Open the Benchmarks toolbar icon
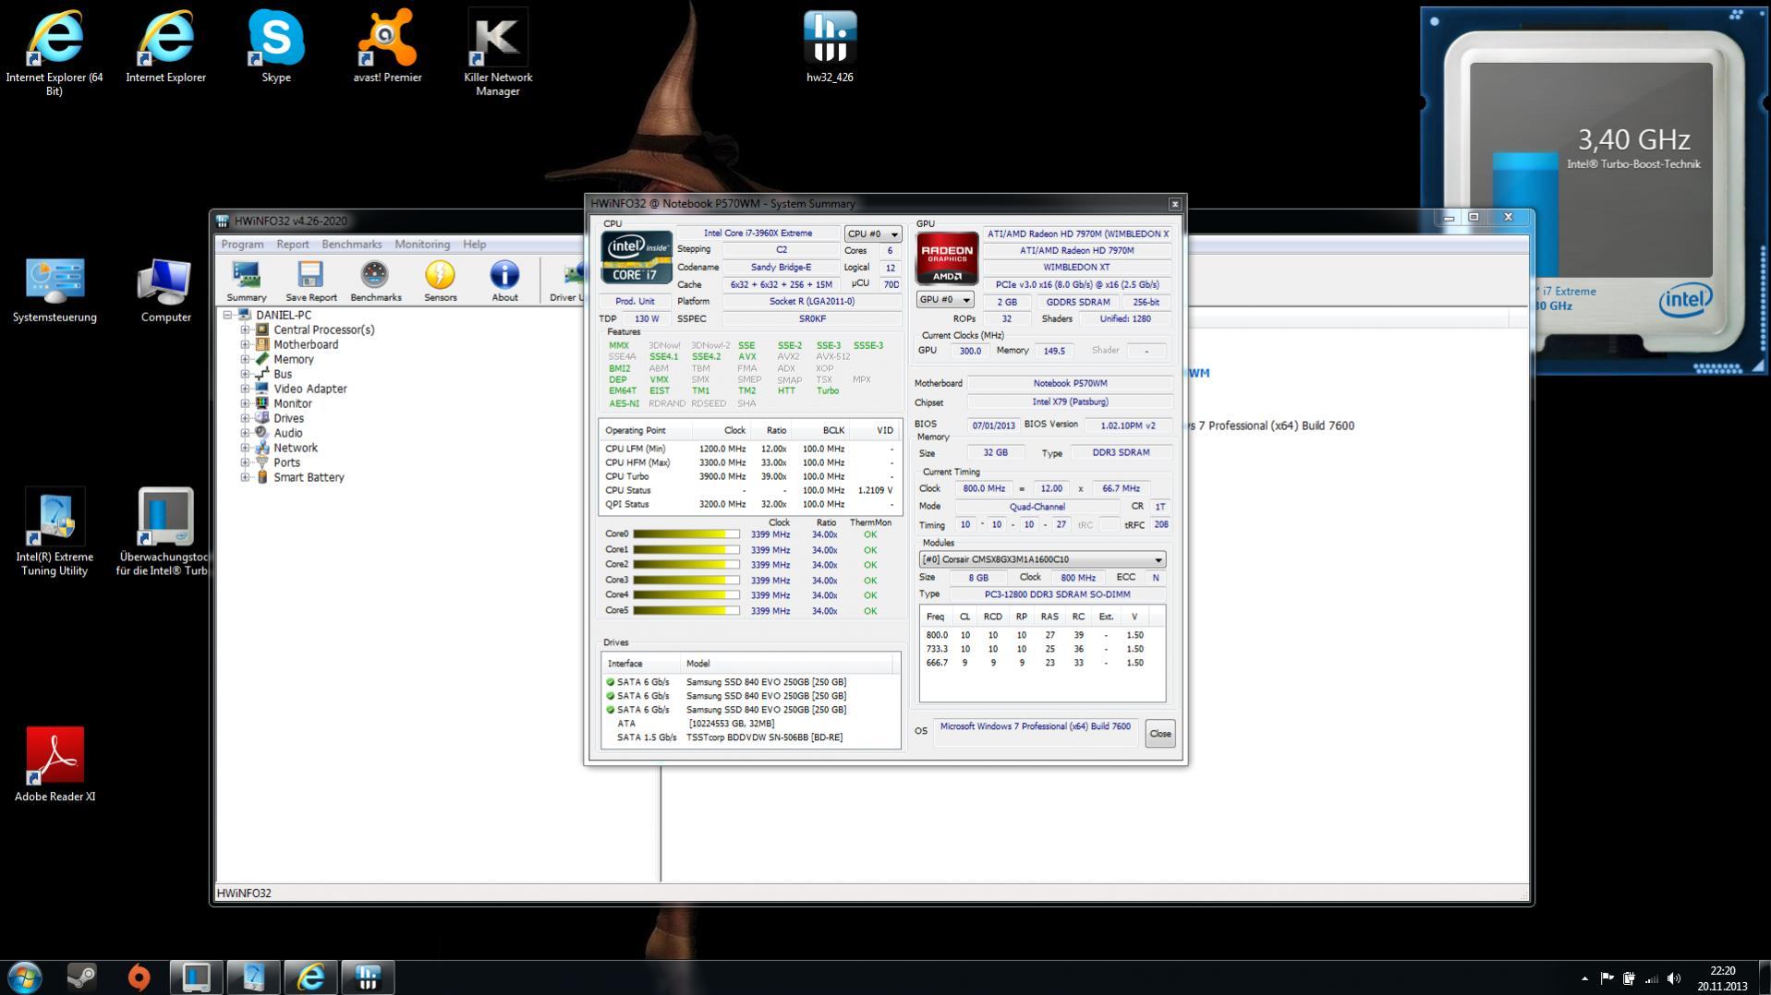Viewport: 1771px width, 995px height. click(375, 282)
